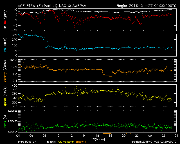Click the '08' hour tick label

[x=44, y=136]
